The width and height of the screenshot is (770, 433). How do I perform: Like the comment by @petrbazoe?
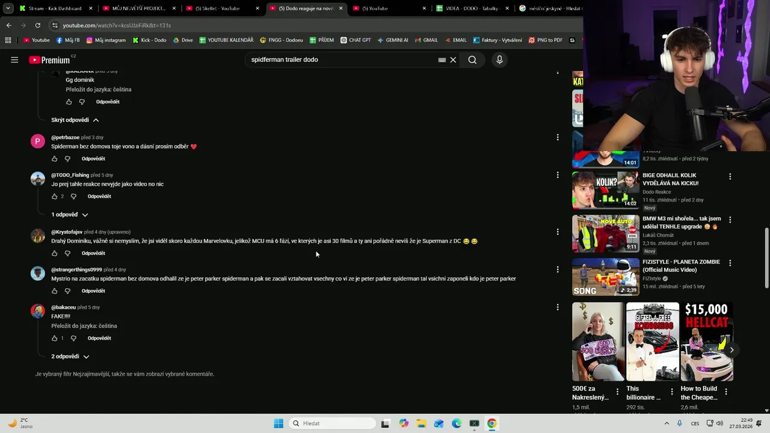coord(54,159)
